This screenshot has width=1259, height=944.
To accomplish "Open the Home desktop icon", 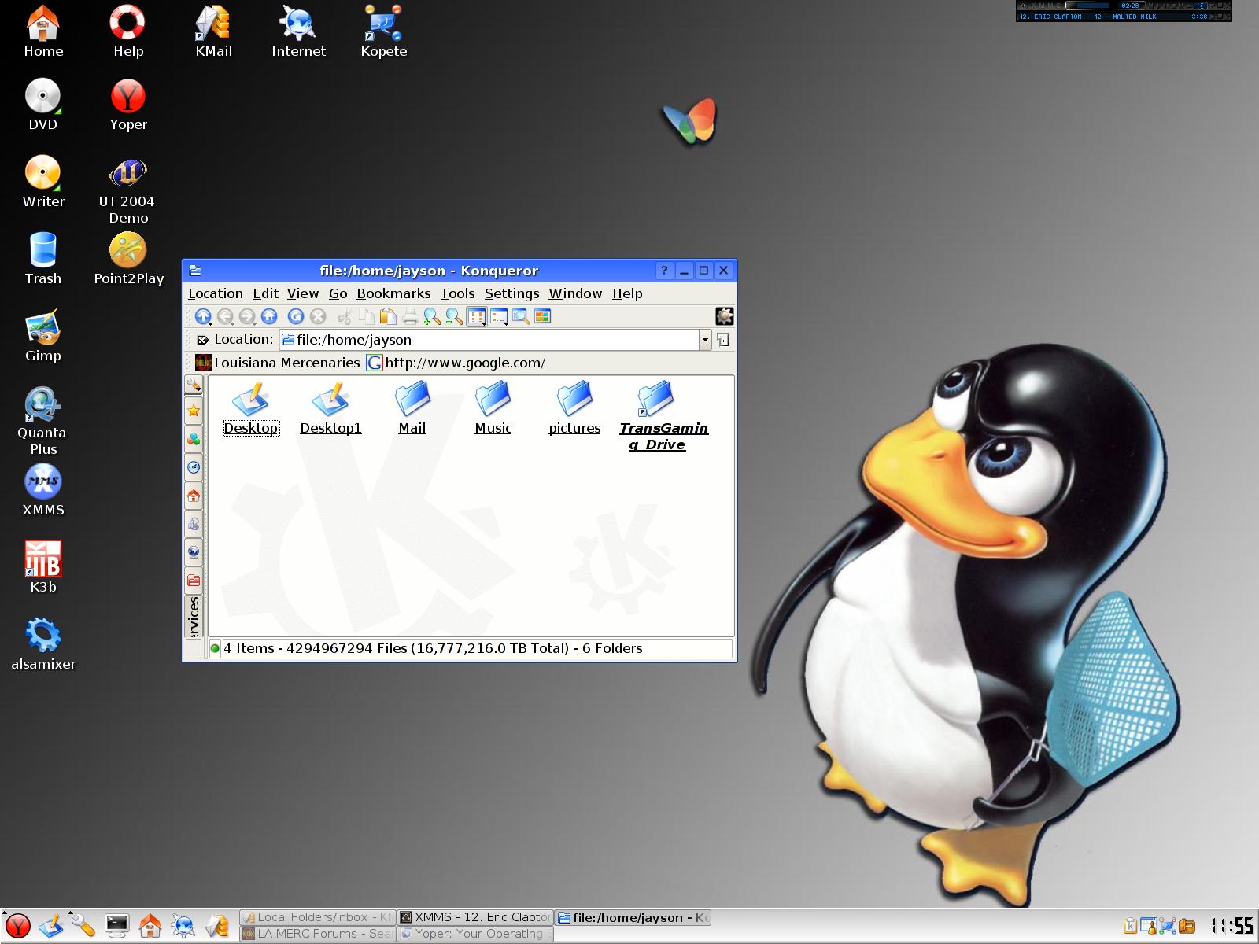I will click(43, 33).
